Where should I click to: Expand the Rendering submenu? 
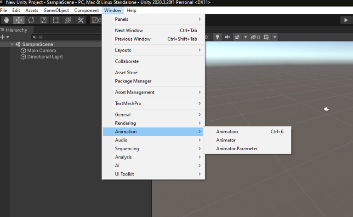[154, 123]
